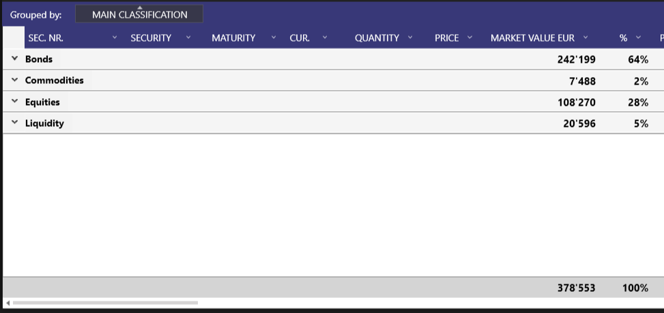Sort by MATURITY column header
The height and width of the screenshot is (313, 664).
pyautogui.click(x=233, y=38)
